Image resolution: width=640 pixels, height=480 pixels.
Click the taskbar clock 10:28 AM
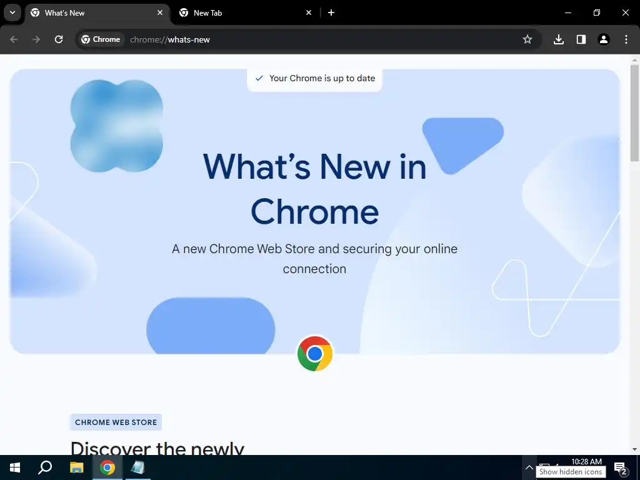click(x=586, y=462)
